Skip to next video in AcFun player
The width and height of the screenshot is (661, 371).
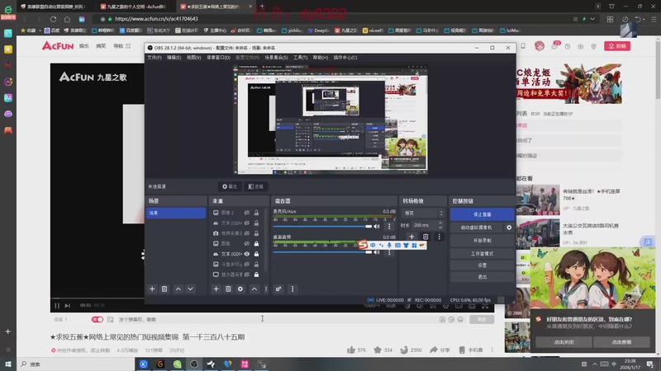(x=68, y=305)
